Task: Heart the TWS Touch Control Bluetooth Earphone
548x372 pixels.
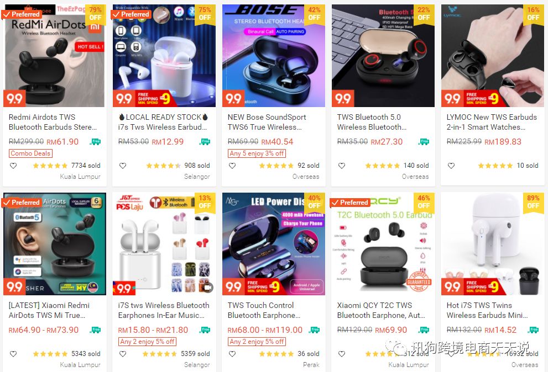Action: (x=232, y=354)
